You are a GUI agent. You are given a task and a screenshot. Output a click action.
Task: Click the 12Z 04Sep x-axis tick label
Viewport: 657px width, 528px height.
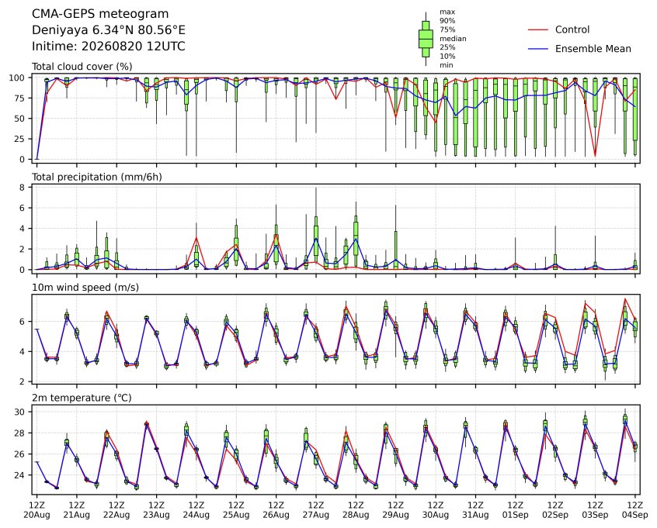tap(635, 510)
